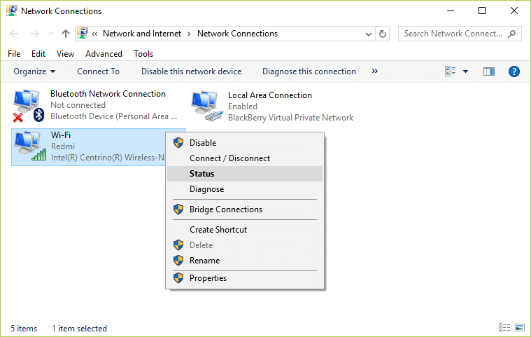Click the Search Network Connections field
The image size is (531, 337).
tap(453, 34)
